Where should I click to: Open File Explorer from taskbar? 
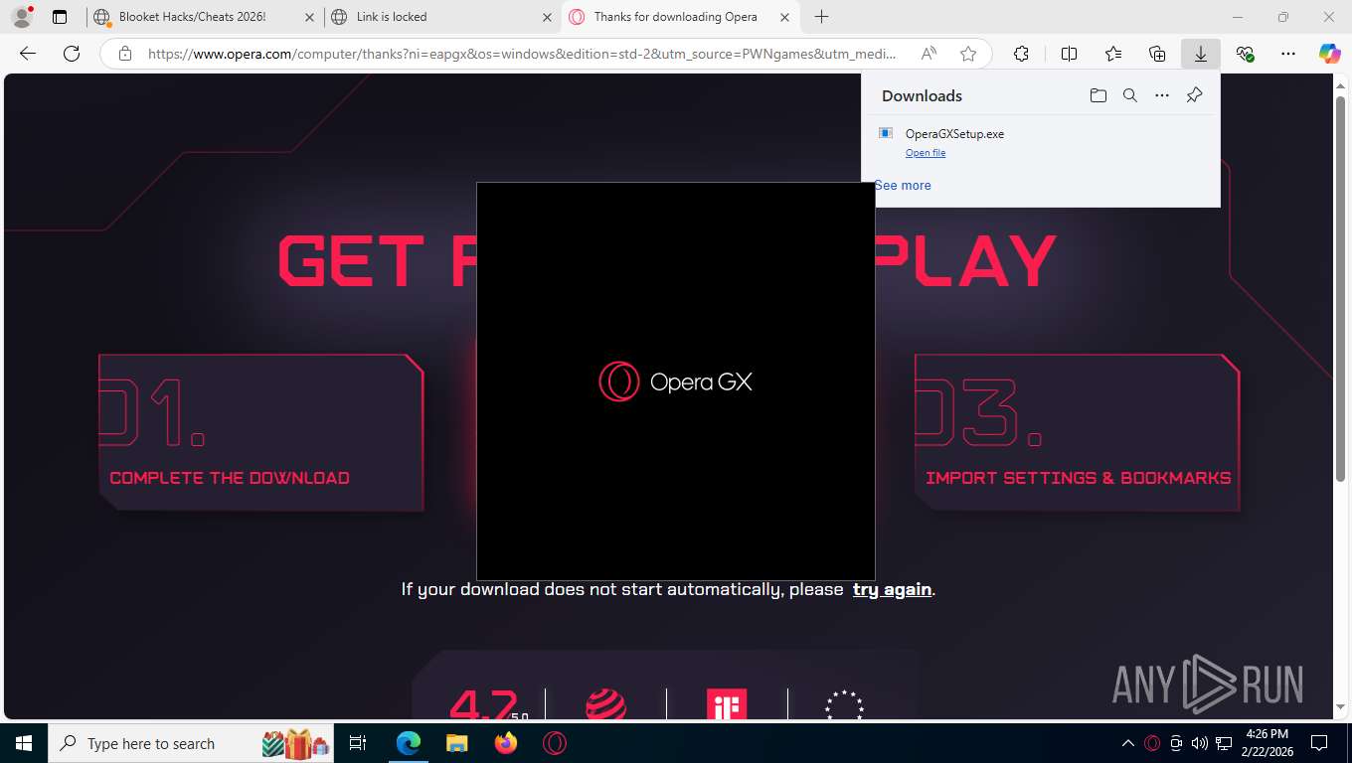click(x=456, y=743)
